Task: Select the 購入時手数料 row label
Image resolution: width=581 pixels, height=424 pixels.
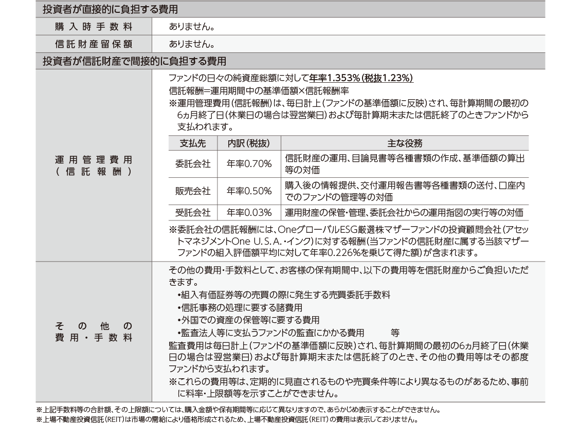Action: 94,26
